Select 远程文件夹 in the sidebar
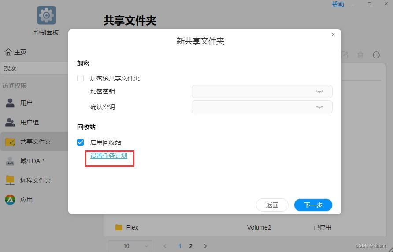 pyautogui.click(x=35, y=180)
